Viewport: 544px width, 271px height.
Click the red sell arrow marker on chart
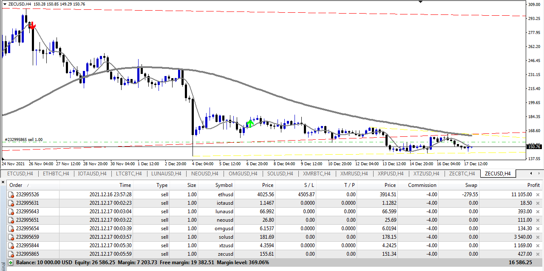(x=32, y=26)
